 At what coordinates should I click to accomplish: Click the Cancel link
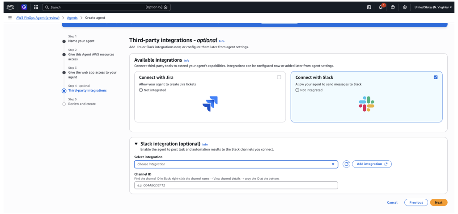pos(392,202)
